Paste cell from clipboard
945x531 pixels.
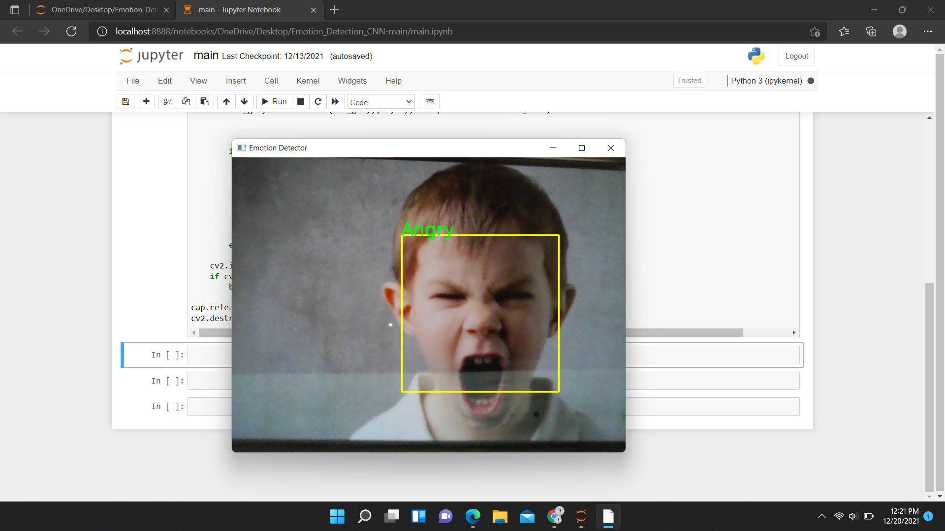pyautogui.click(x=204, y=101)
